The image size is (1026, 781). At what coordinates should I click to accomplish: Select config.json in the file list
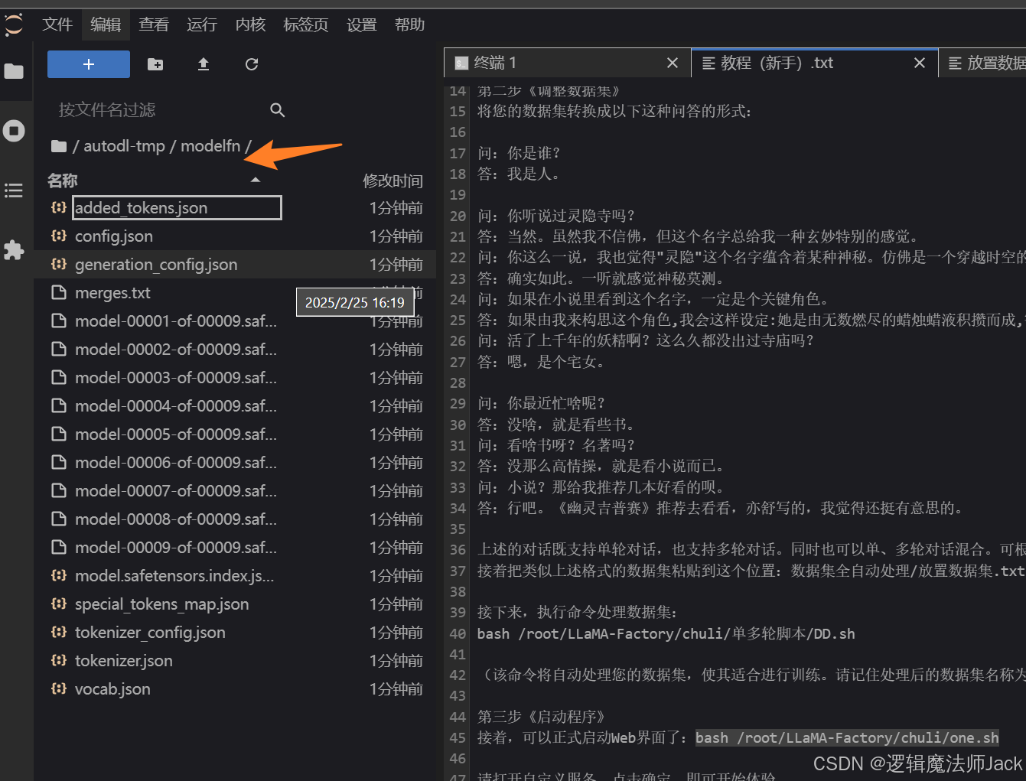[114, 236]
